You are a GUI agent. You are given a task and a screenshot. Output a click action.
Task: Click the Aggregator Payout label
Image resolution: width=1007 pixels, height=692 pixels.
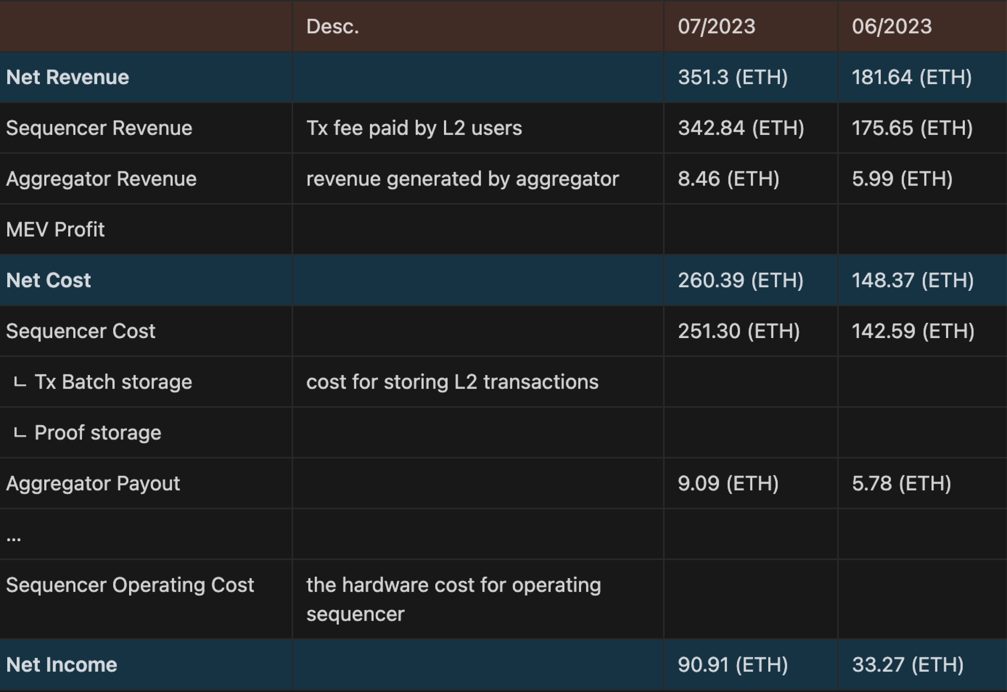[93, 483]
